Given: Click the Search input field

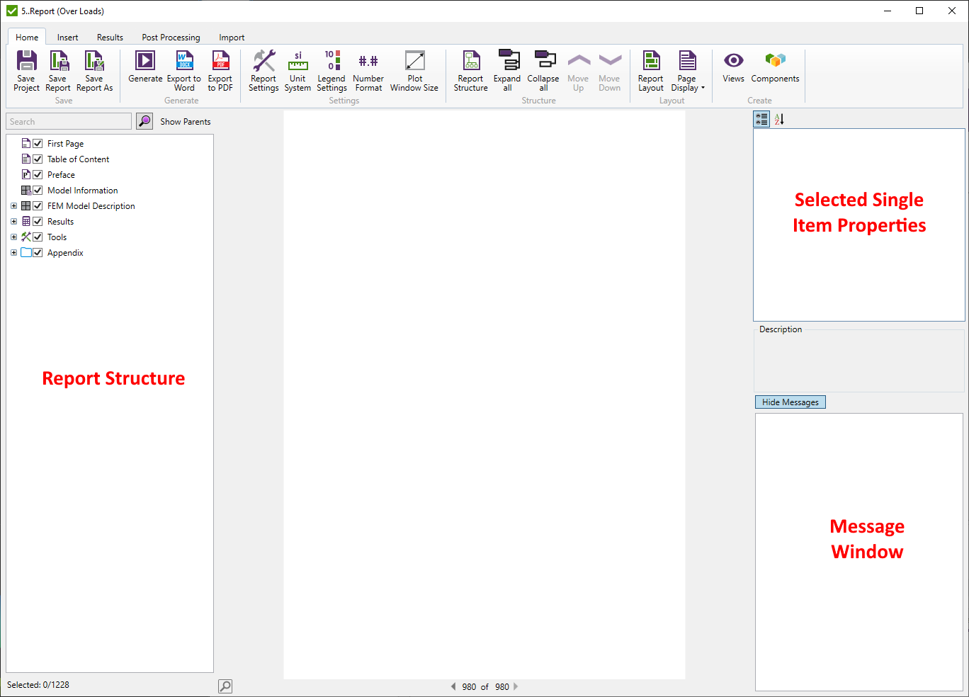Looking at the screenshot, I should [69, 122].
